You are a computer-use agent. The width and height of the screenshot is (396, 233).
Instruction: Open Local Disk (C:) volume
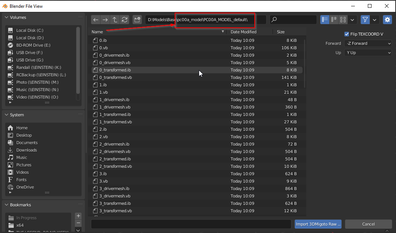pyautogui.click(x=41, y=30)
